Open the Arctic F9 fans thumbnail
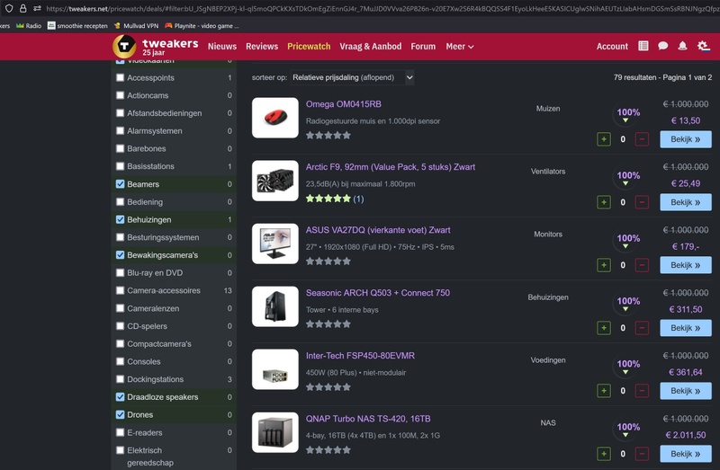Viewport: 720px width, 470px height. point(275,181)
